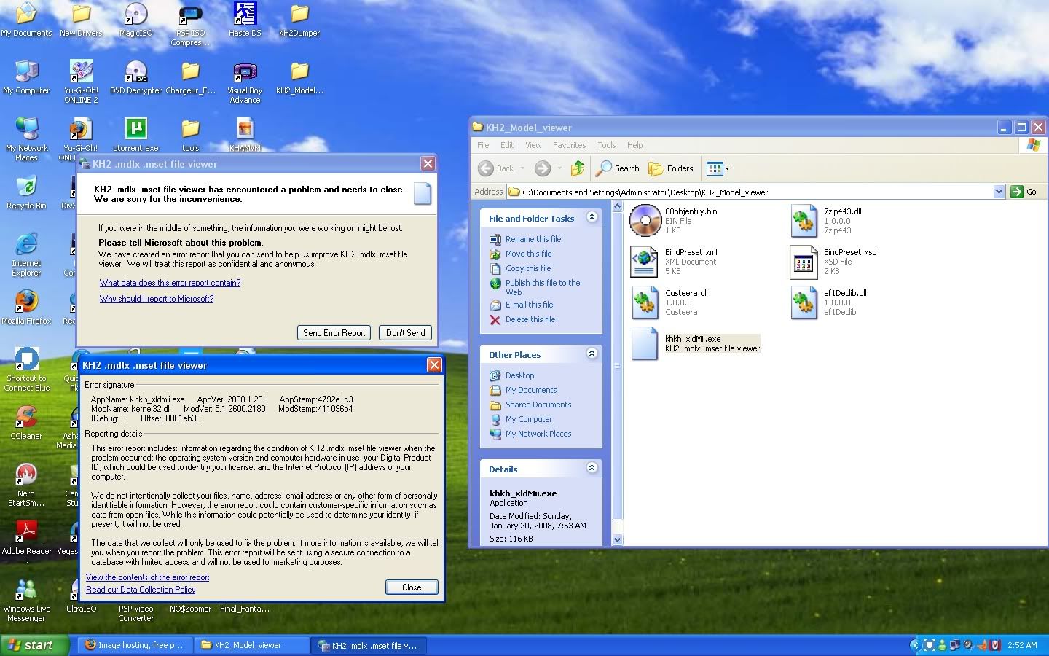Click the Recycle Bin icon
This screenshot has height=656, width=1049.
pos(26,192)
